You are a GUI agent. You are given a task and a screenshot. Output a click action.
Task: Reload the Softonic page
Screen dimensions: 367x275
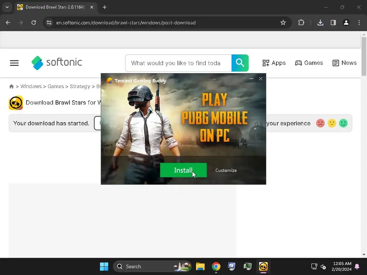pyautogui.click(x=34, y=23)
